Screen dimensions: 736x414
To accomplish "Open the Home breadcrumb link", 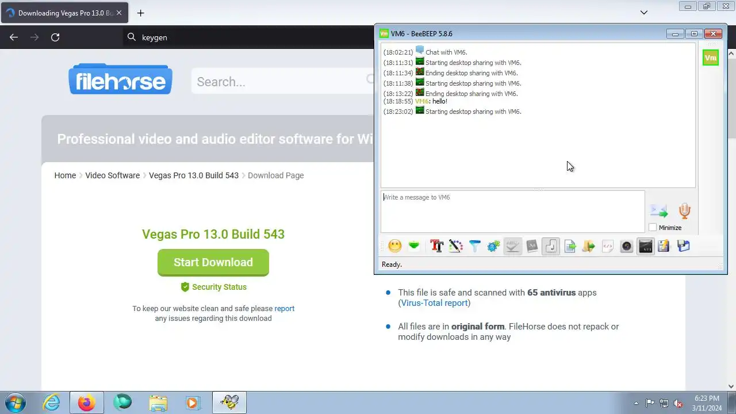I will pos(65,175).
